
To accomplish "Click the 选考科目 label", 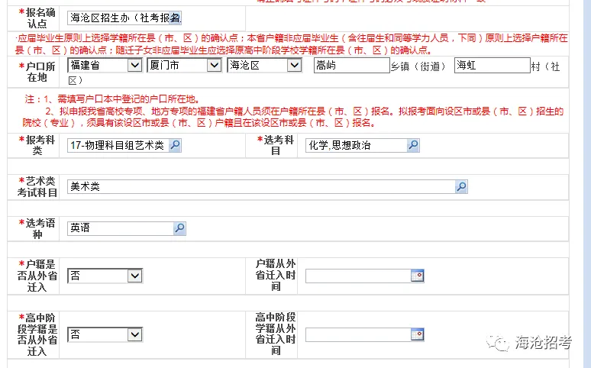I will (276, 145).
